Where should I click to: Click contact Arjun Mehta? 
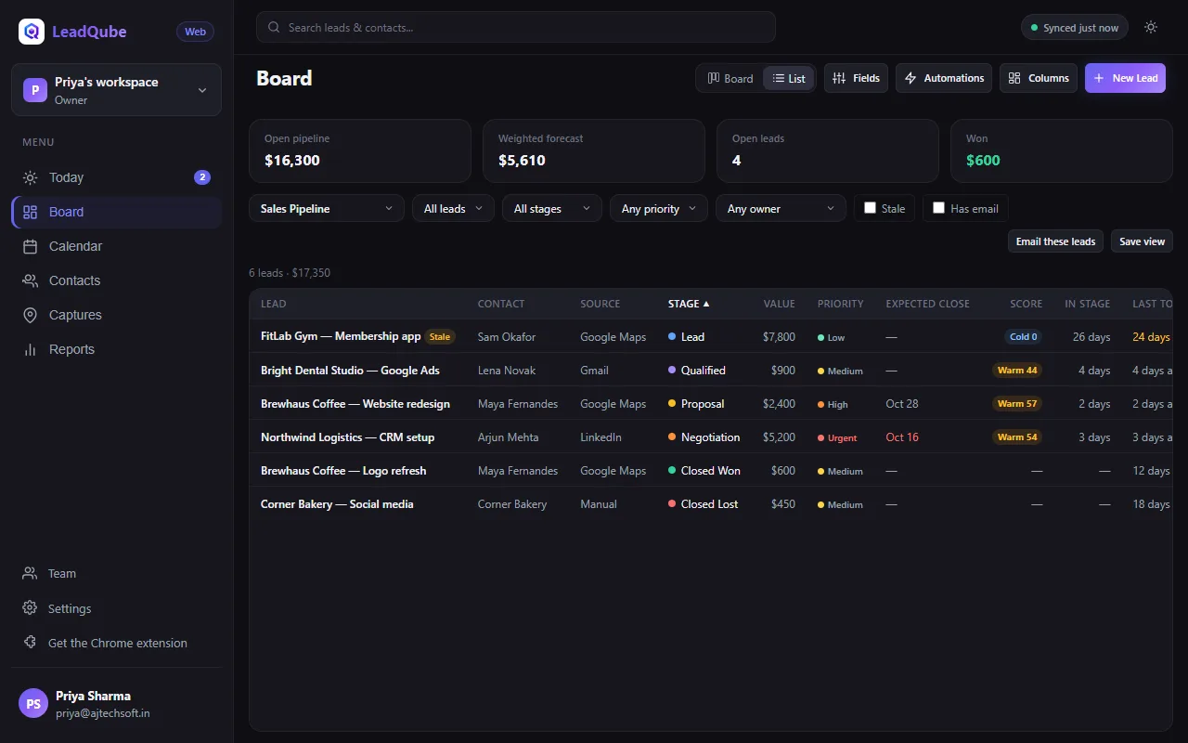(508, 437)
